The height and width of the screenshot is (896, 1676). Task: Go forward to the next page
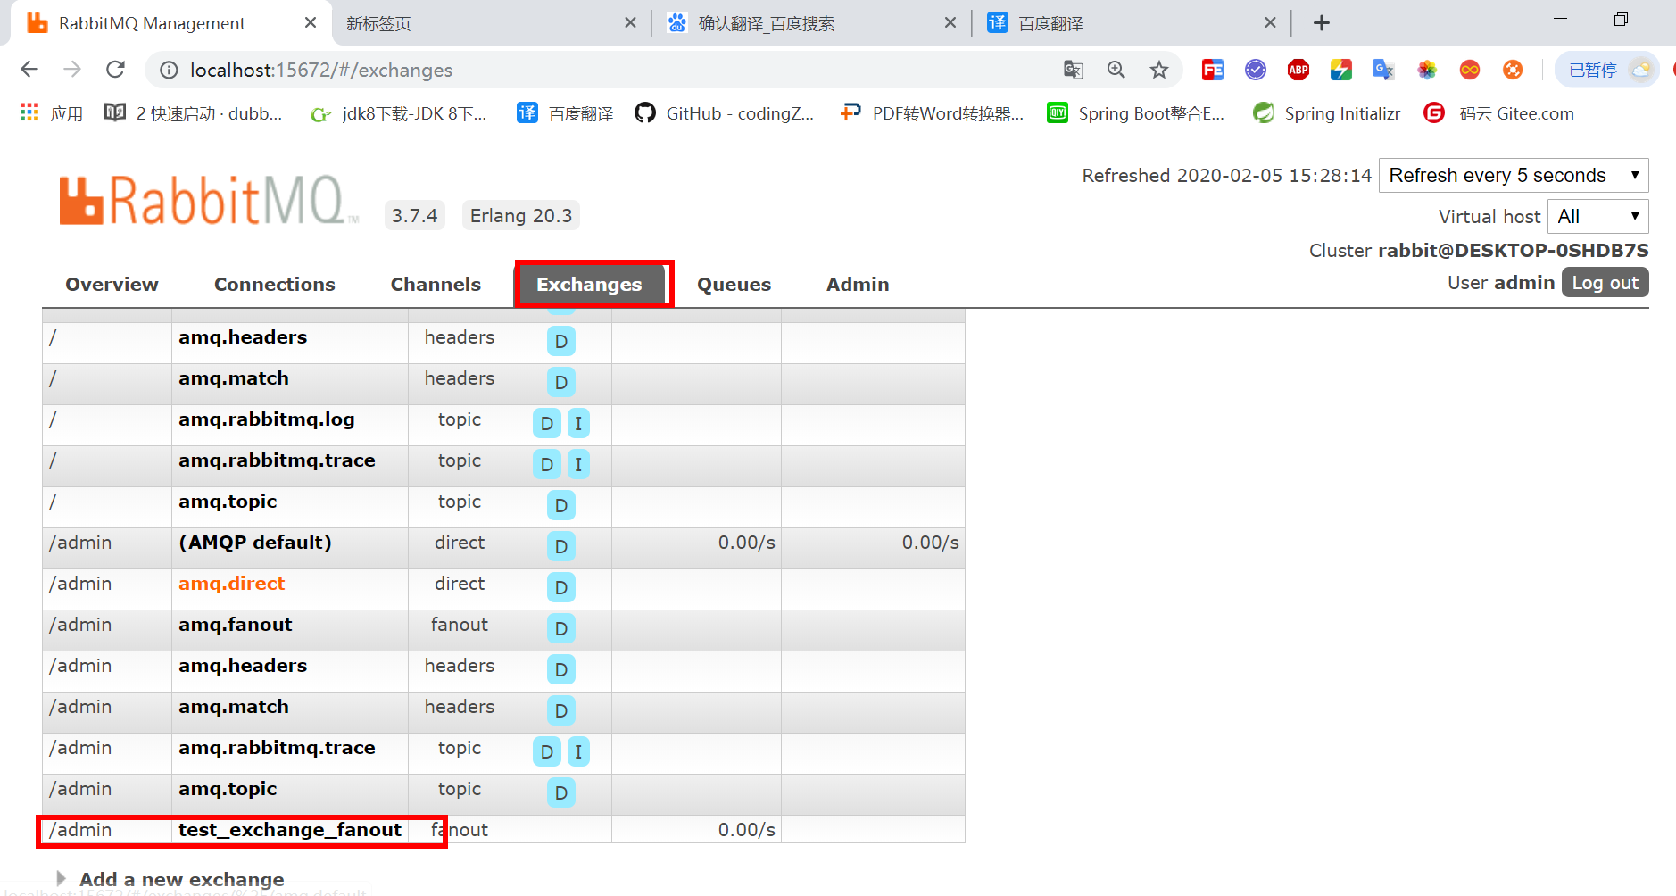pyautogui.click(x=72, y=70)
